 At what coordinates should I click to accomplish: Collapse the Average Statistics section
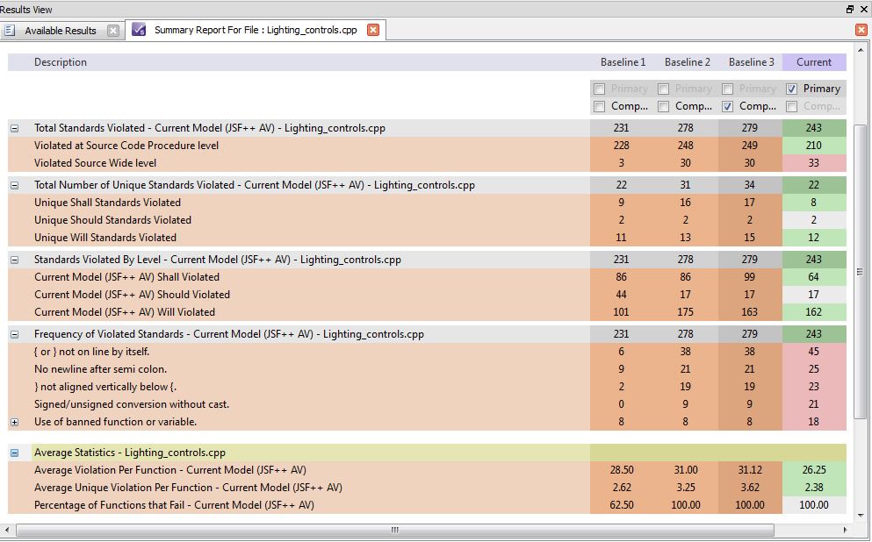click(14, 453)
